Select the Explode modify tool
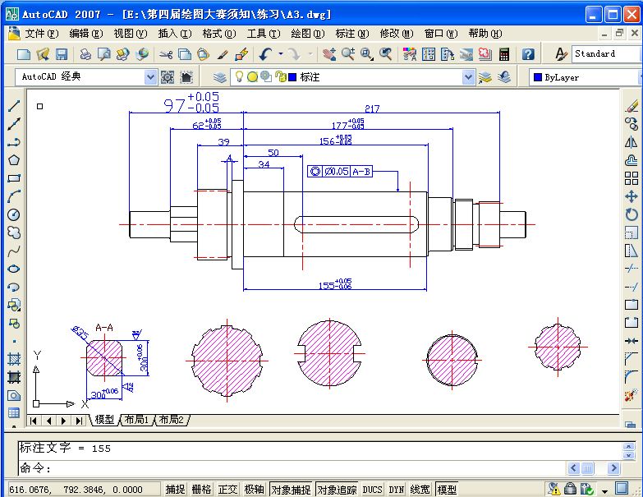 [x=632, y=395]
